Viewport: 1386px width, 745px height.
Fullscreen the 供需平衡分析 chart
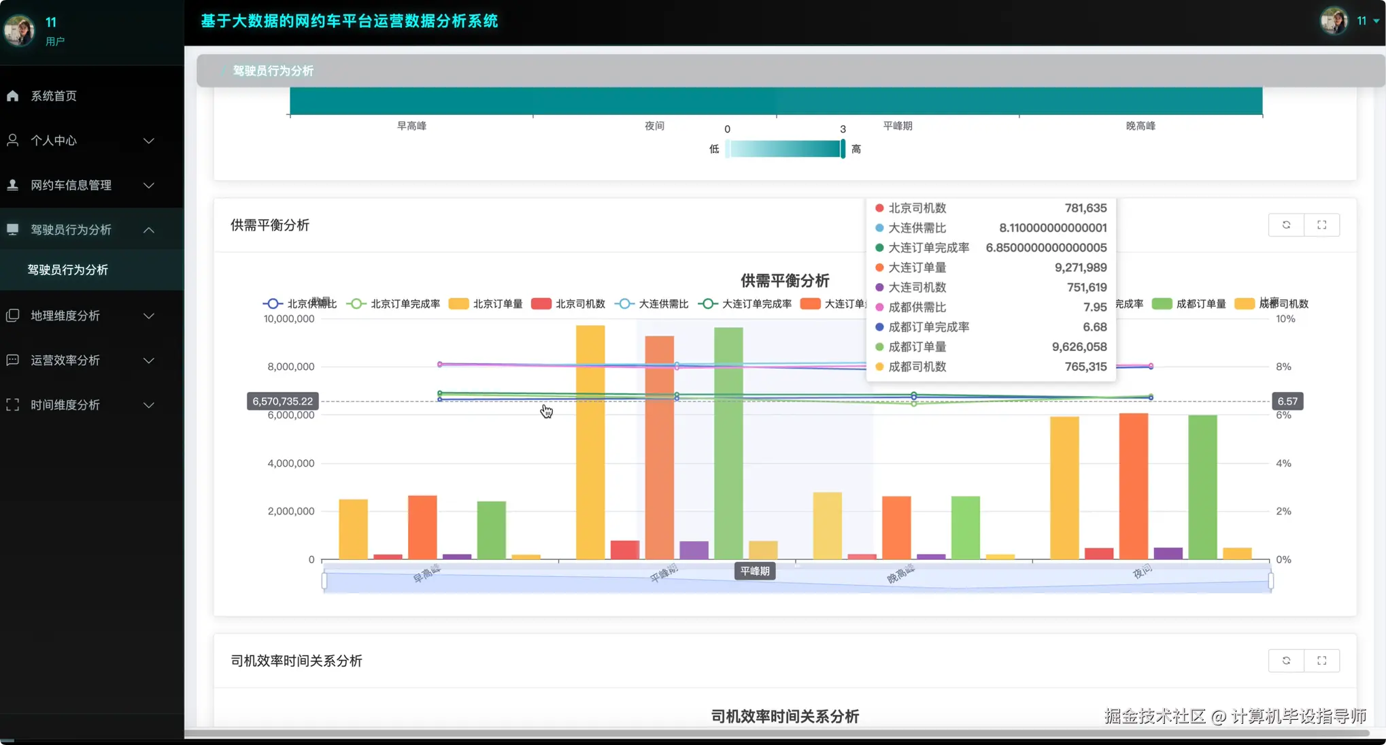click(1321, 225)
